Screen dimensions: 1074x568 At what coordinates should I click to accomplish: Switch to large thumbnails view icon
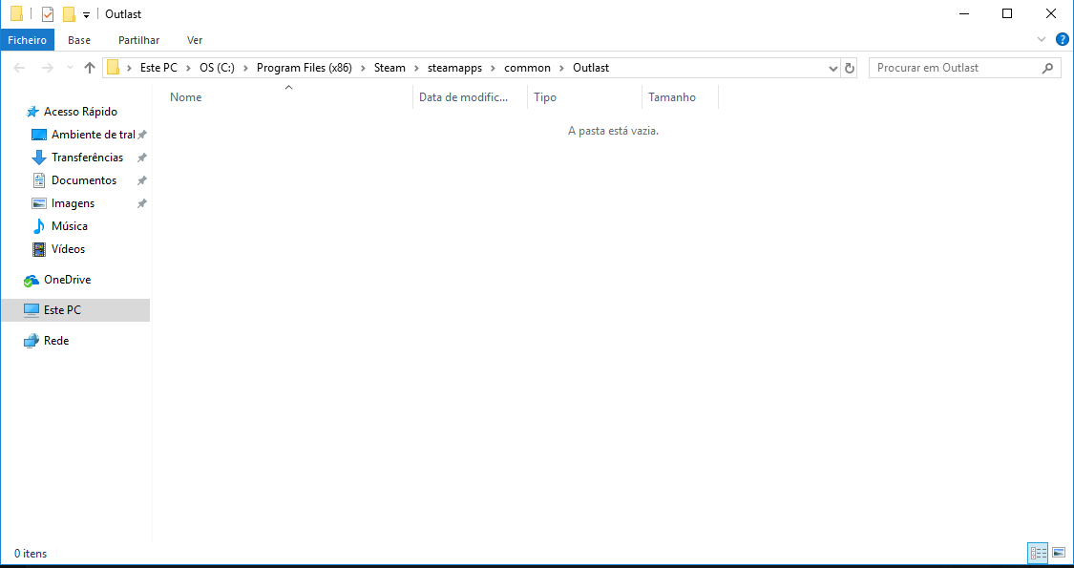[x=1058, y=553]
